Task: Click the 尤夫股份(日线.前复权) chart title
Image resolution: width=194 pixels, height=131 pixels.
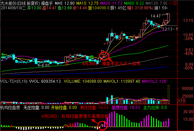Action: point(20,3)
